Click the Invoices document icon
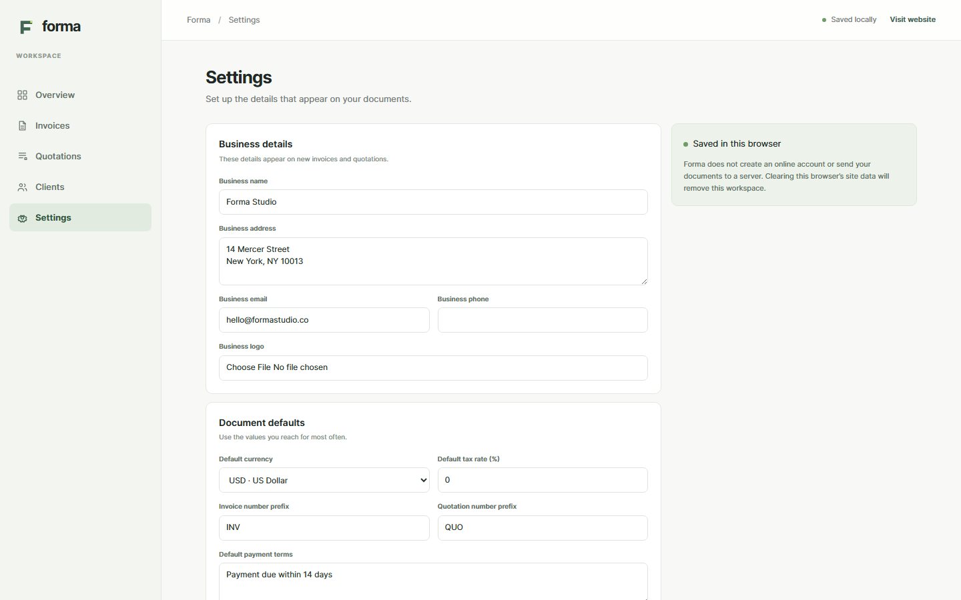Viewport: 961px width, 600px height. [23, 126]
